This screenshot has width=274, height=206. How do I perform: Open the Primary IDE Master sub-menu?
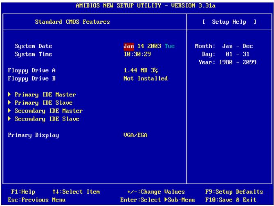click(x=45, y=95)
